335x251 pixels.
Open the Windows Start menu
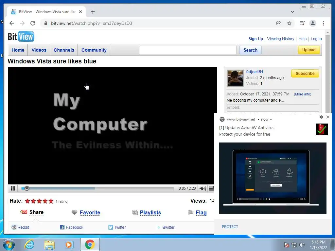9,244
